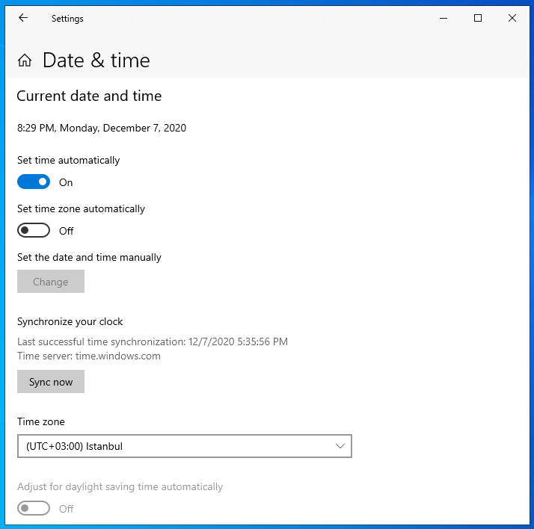Click the Set the date and time manually label
The height and width of the screenshot is (529, 534).
(89, 258)
